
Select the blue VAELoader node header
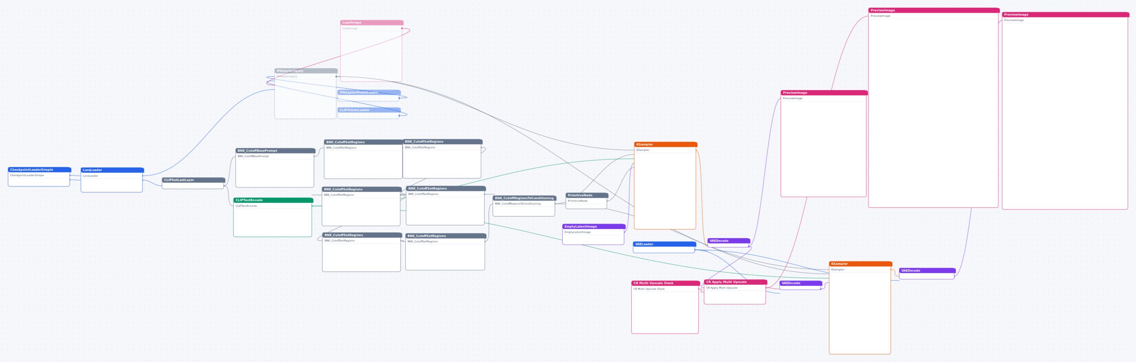click(x=664, y=244)
